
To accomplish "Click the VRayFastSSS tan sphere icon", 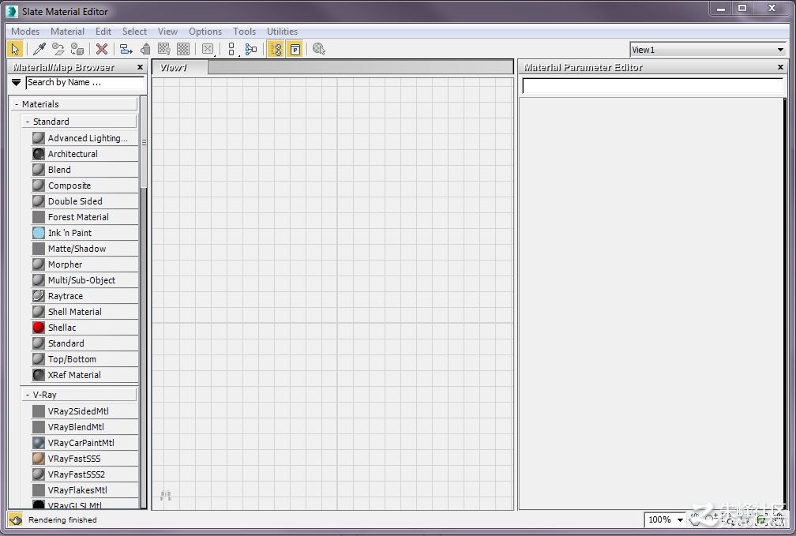I will [x=39, y=459].
